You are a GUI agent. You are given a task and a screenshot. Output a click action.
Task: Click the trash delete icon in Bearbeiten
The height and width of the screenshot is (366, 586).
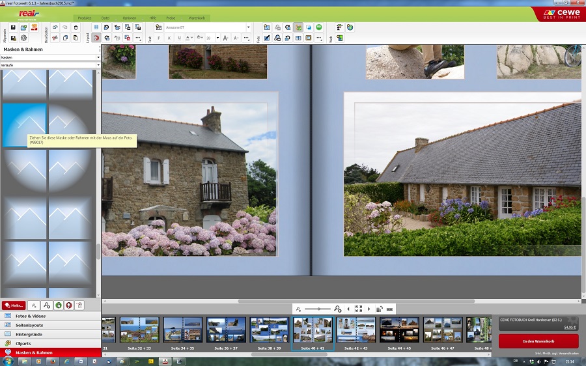point(76,27)
